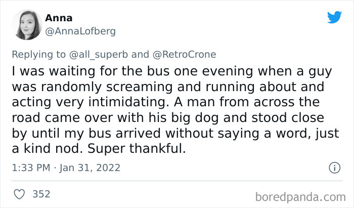Click the 352 likes count

point(41,194)
